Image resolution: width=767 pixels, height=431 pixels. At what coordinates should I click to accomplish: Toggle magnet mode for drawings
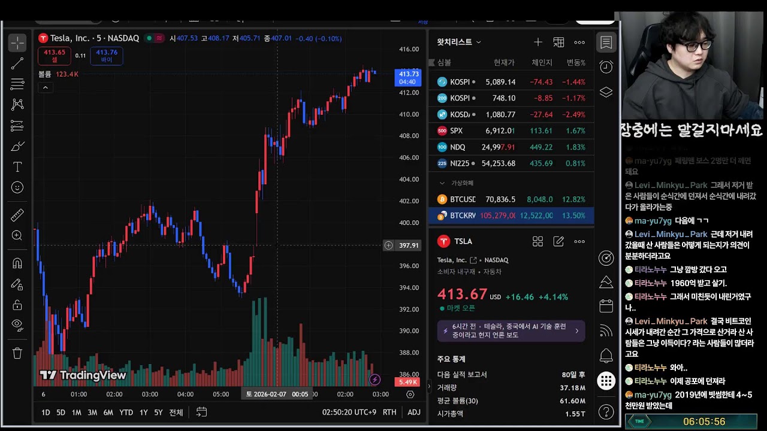pos(17,263)
